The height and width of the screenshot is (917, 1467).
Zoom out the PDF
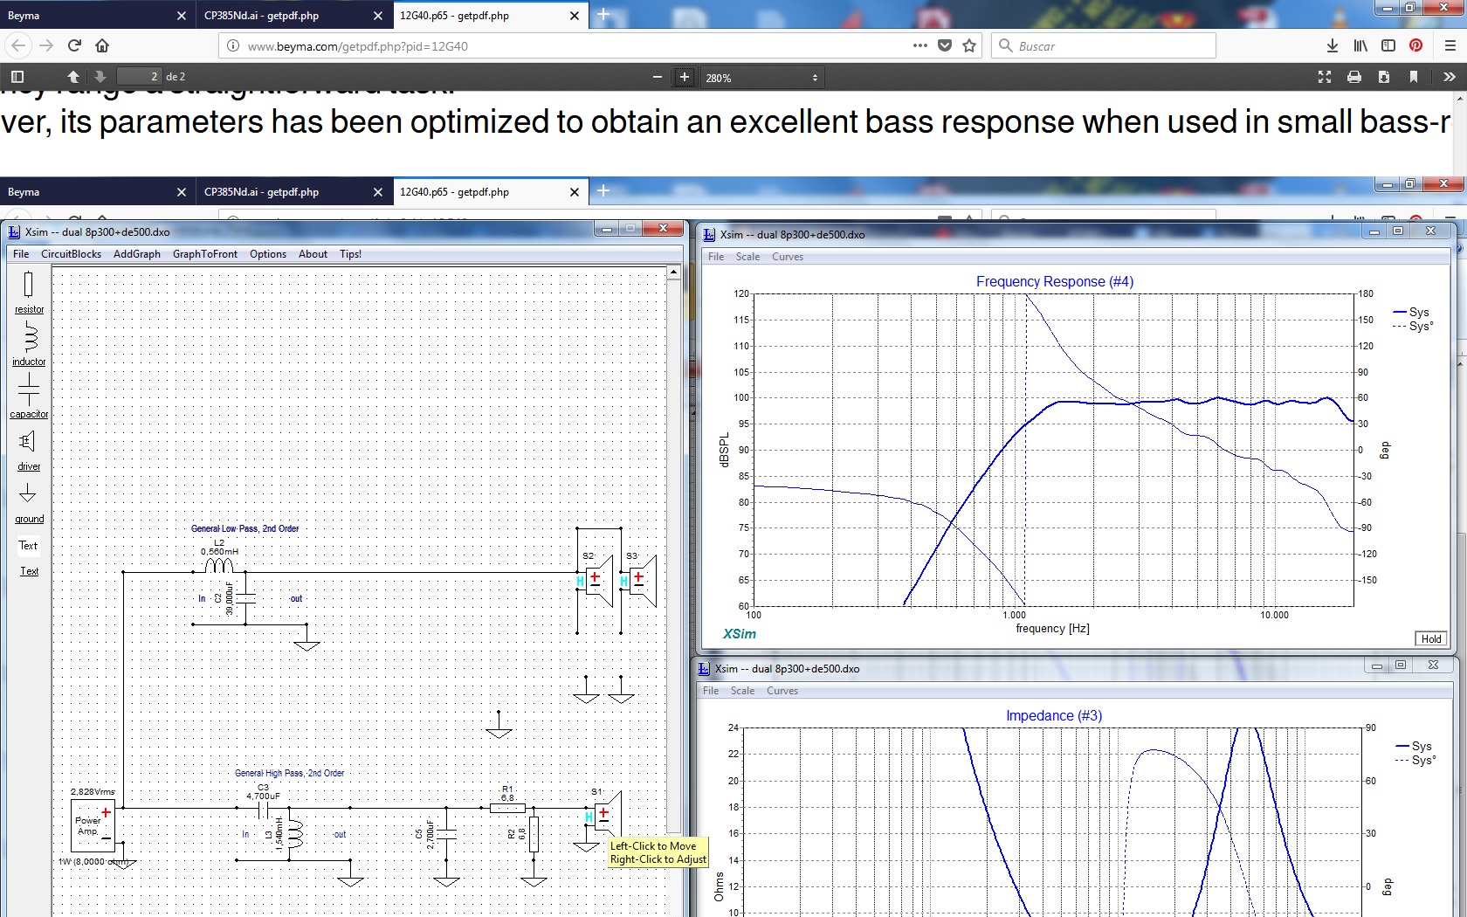[657, 77]
